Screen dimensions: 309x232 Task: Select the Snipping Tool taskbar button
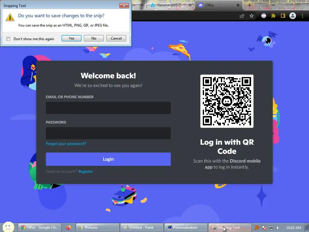click(230, 227)
